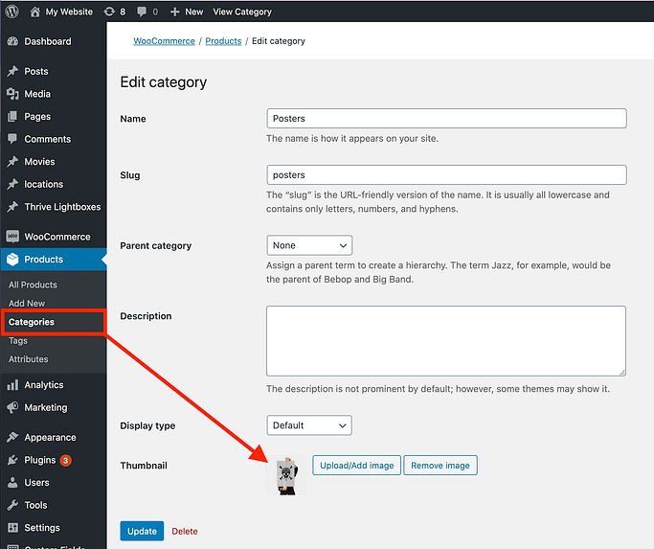Open the Display type dropdown
This screenshot has width=654, height=549.
coord(309,425)
